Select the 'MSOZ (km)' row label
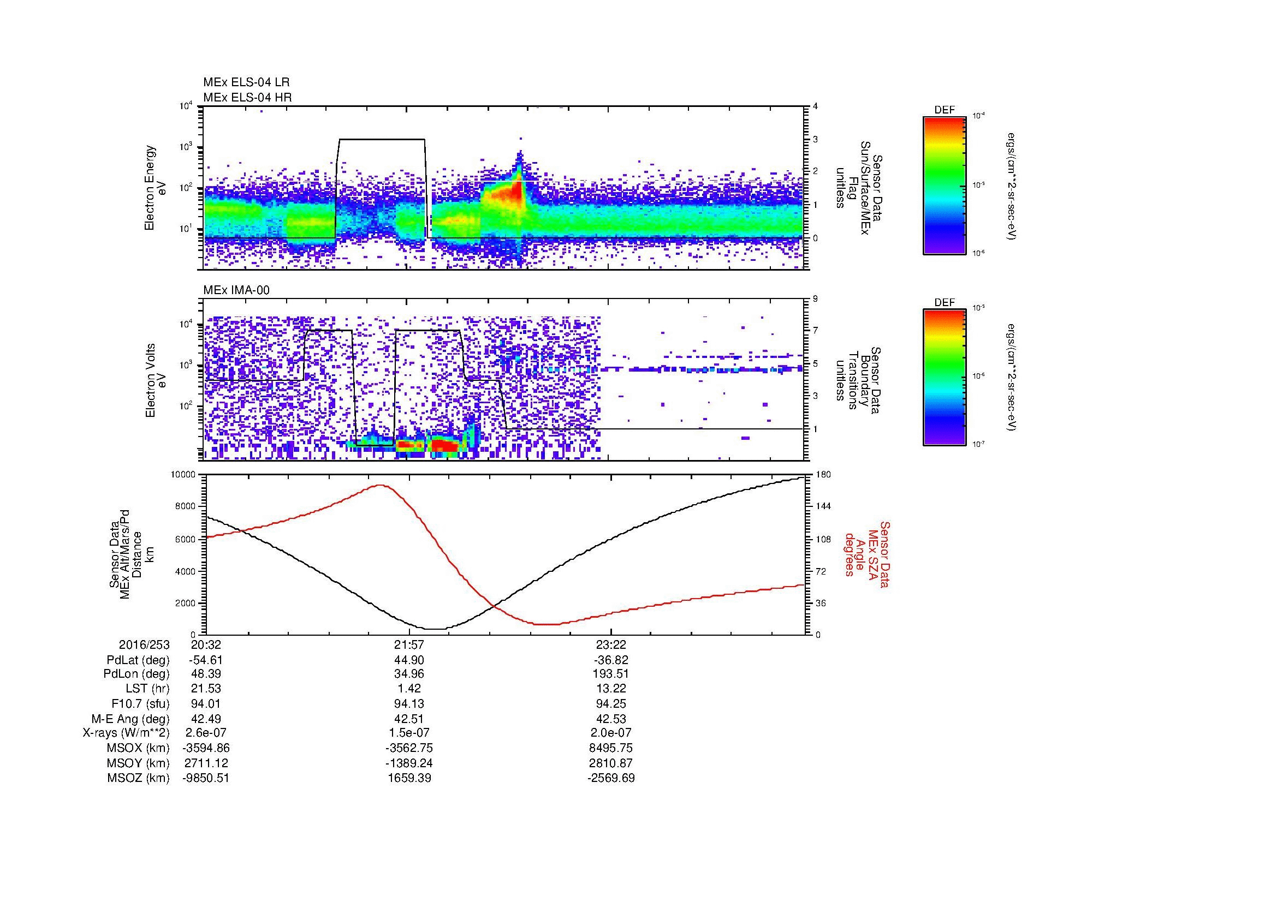The image size is (1277, 902). 138,778
